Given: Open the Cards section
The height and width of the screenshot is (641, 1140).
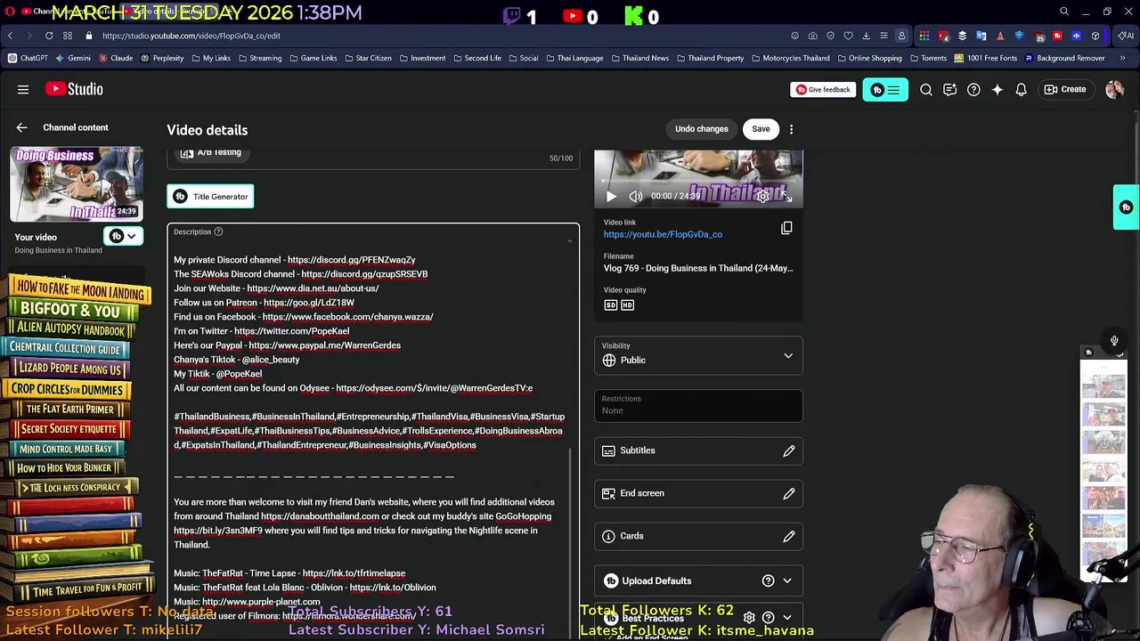Looking at the screenshot, I should click(698, 536).
